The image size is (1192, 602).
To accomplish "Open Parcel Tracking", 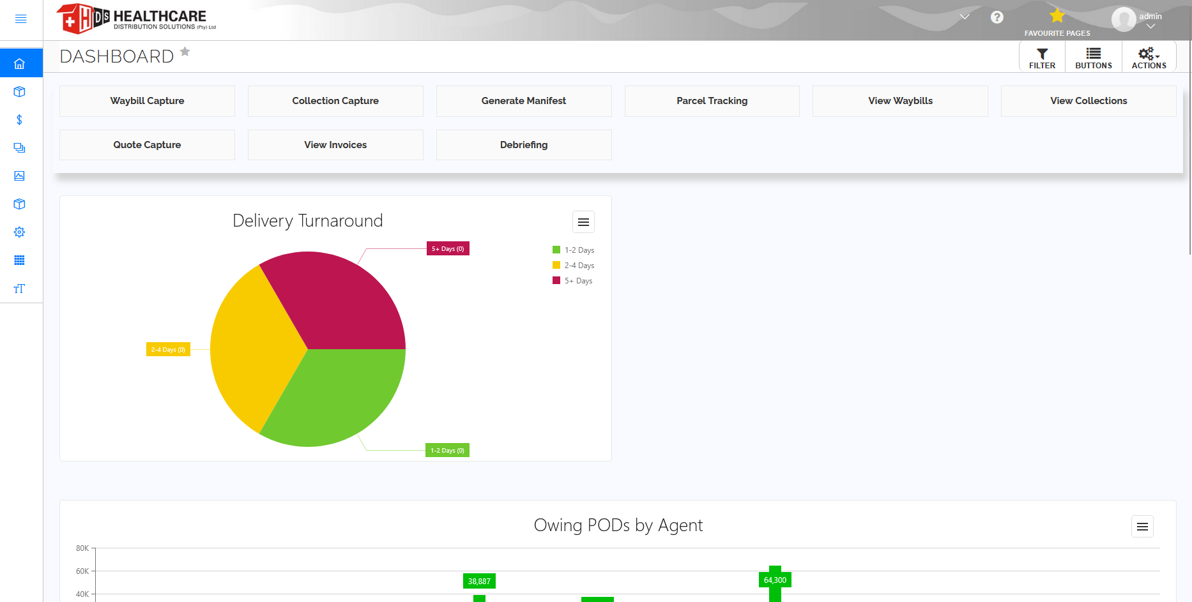I will (x=712, y=101).
